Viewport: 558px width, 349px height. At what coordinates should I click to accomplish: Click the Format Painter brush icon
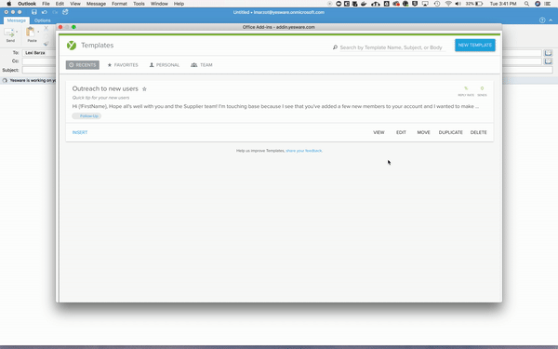click(x=46, y=44)
